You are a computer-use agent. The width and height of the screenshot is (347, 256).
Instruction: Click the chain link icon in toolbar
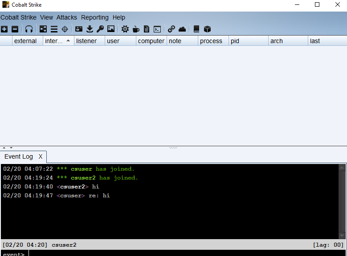coord(171,29)
